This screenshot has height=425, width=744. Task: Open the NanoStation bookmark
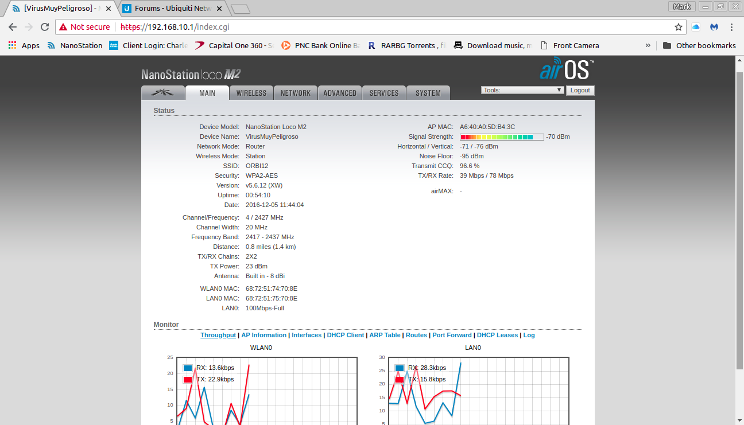[x=75, y=45]
